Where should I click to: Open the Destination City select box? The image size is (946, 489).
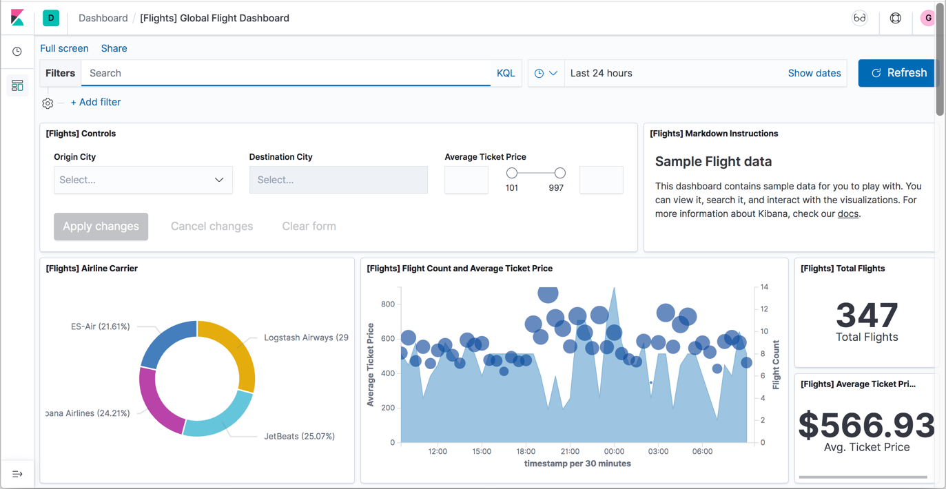coord(338,180)
